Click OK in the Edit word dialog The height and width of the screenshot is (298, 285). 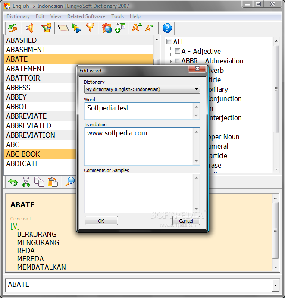(101, 221)
